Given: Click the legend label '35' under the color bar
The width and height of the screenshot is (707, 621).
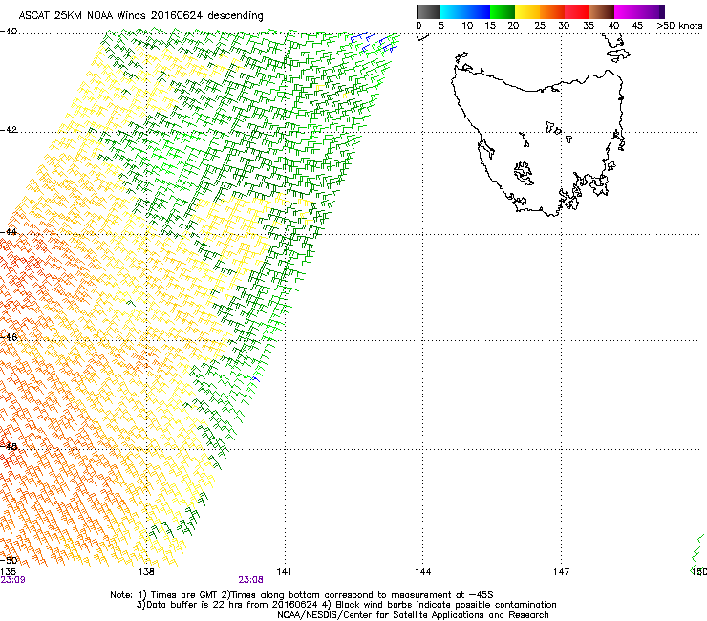Looking at the screenshot, I should [x=589, y=25].
